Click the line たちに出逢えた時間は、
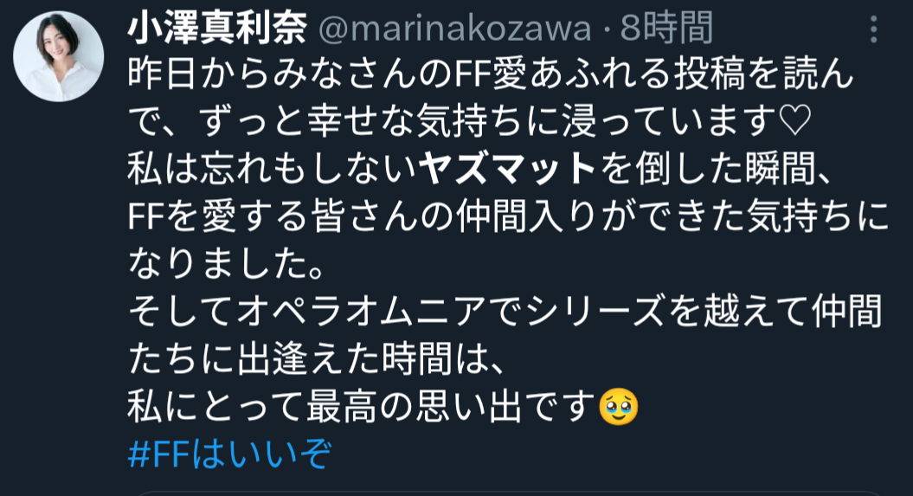The image size is (913, 496). point(315,358)
